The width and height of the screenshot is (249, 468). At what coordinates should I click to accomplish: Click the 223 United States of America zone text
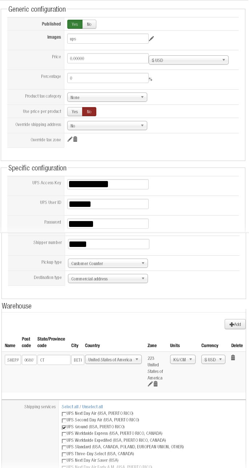(155, 368)
